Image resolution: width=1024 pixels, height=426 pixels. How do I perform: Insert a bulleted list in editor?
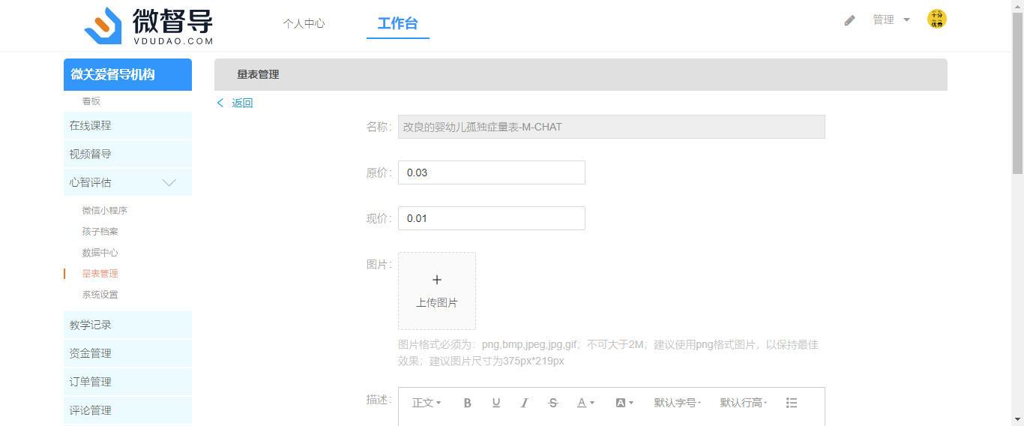coord(792,403)
